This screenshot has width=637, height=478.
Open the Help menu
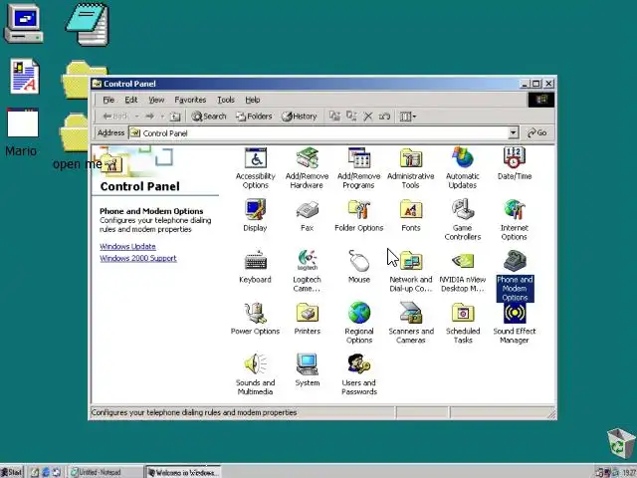252,100
